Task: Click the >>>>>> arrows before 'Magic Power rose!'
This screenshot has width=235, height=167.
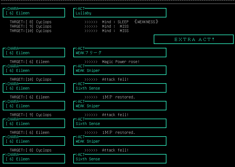Action: click(x=91, y=62)
